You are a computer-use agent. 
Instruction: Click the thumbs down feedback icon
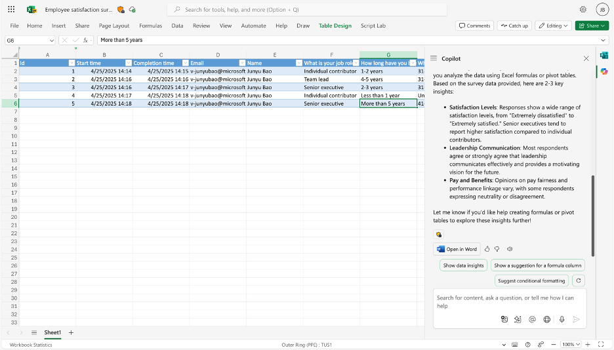click(497, 249)
